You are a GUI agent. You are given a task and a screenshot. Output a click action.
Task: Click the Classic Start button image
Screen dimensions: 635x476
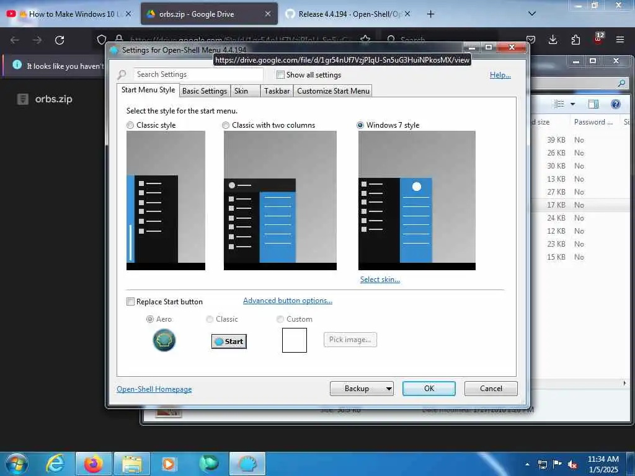coord(229,342)
